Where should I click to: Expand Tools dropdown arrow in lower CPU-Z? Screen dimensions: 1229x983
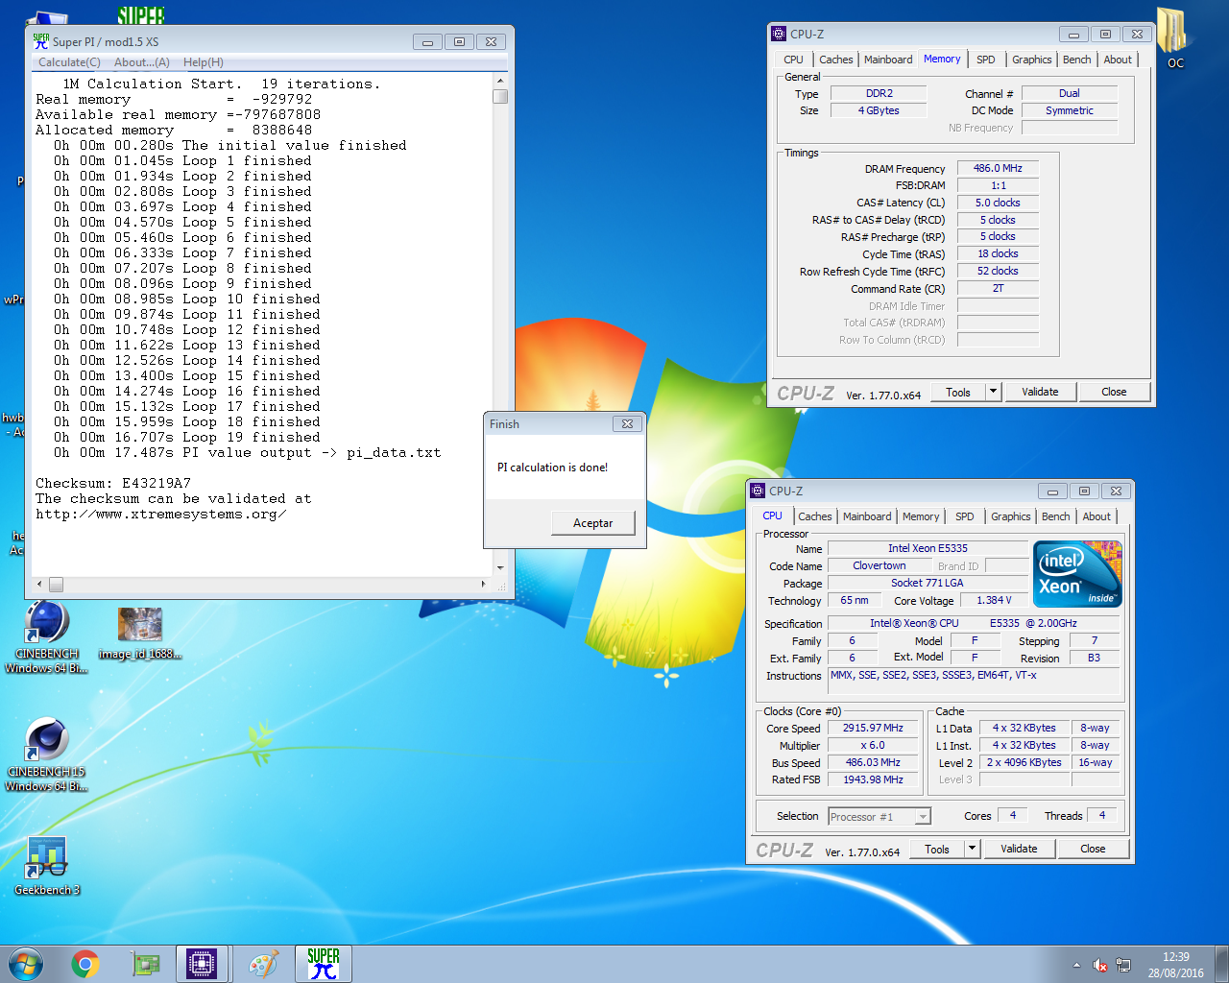973,849
